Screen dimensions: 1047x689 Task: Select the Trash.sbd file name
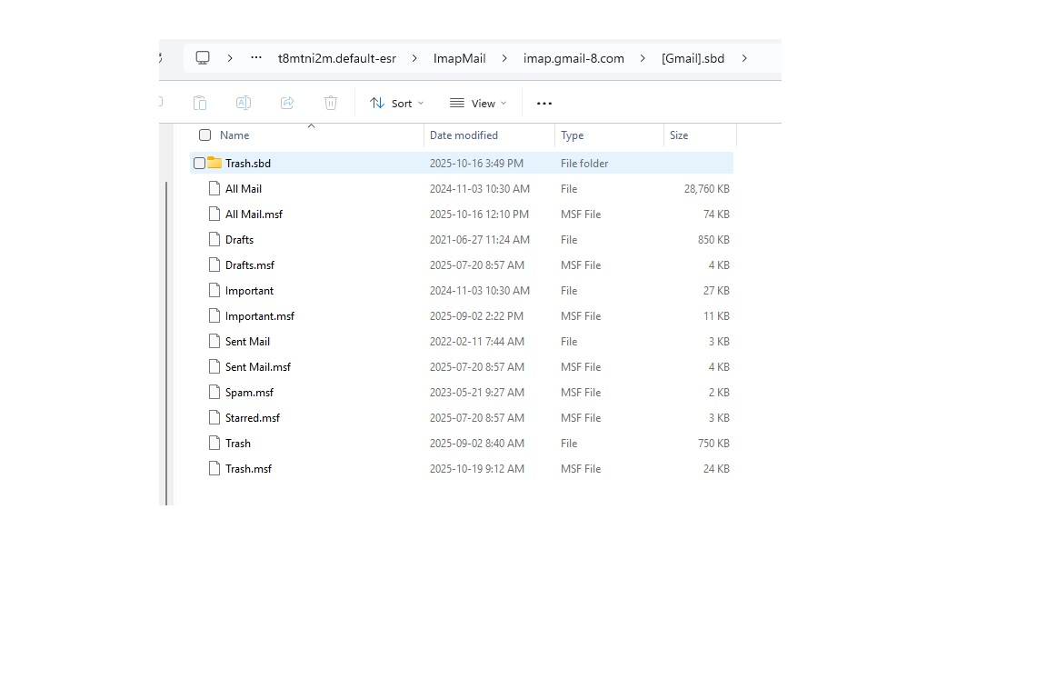click(x=248, y=163)
